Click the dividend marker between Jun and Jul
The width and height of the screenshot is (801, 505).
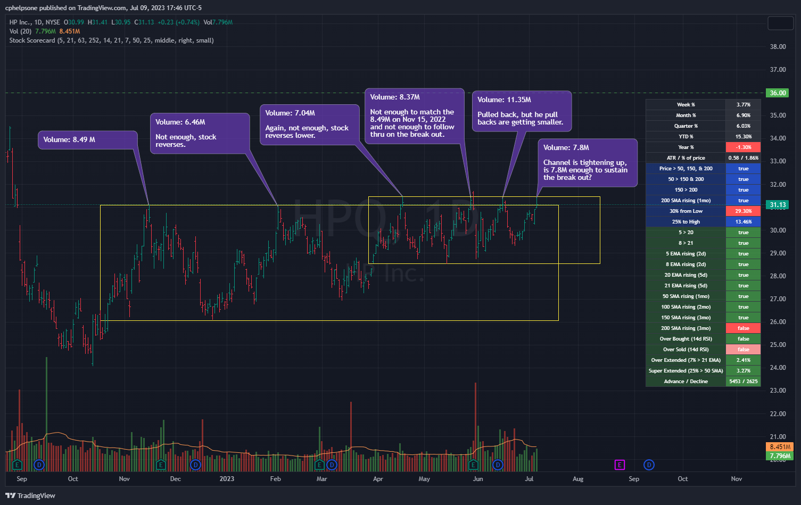point(498,465)
